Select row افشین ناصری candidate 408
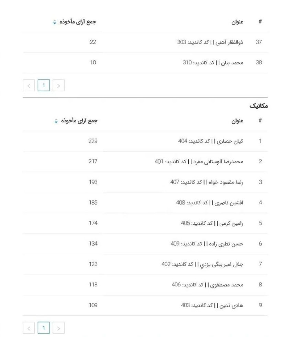The width and height of the screenshot is (288, 337). point(145,203)
